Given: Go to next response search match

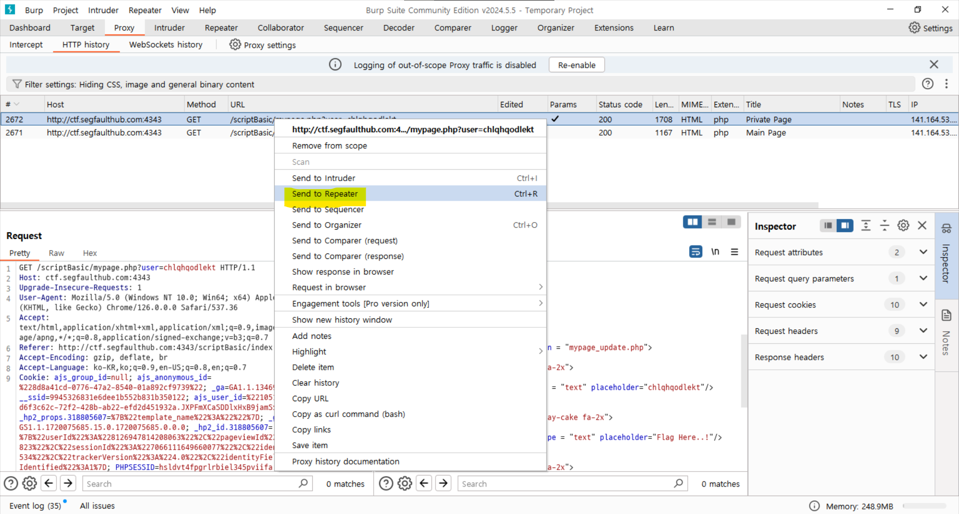Looking at the screenshot, I should click(443, 483).
